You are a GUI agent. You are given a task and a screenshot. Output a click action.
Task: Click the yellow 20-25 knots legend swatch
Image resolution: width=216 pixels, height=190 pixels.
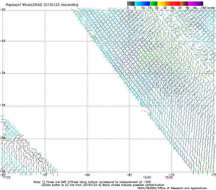tap(161, 4)
